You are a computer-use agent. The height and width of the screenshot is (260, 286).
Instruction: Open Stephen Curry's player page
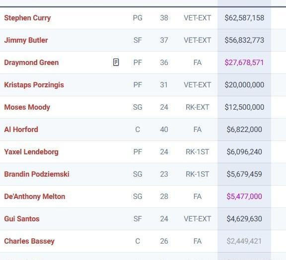27,18
